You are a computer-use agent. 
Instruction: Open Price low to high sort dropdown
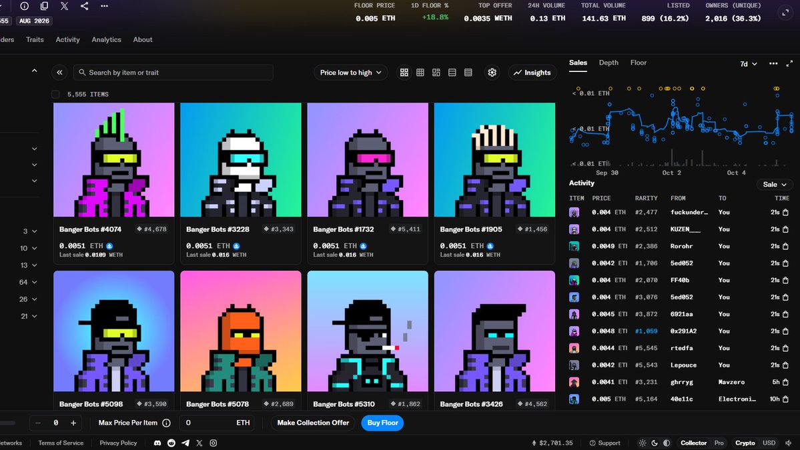tap(350, 73)
